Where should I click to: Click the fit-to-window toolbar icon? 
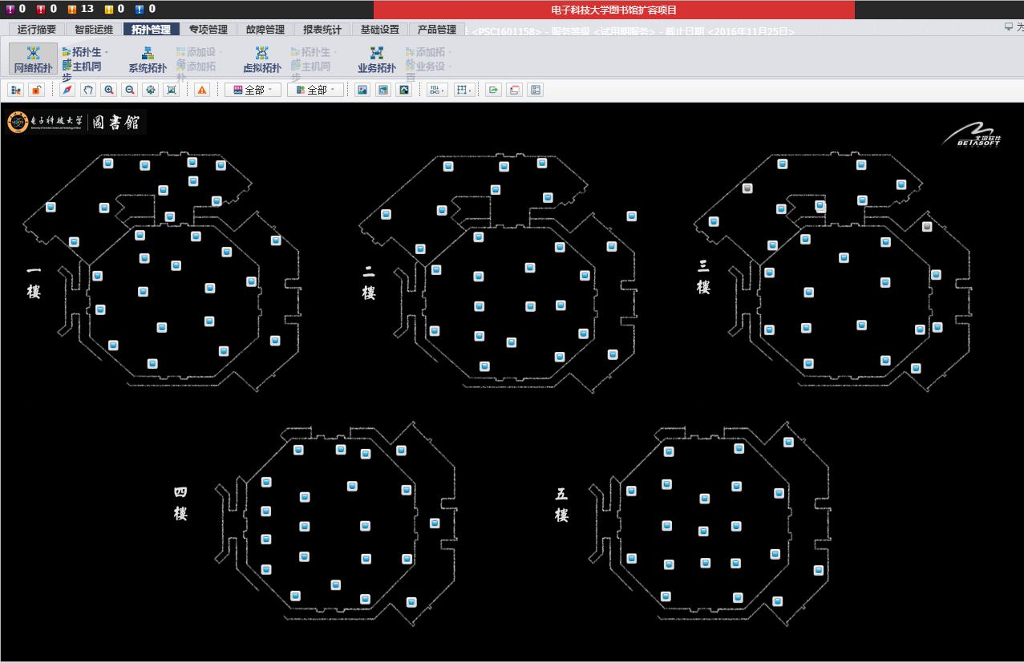[x=172, y=90]
